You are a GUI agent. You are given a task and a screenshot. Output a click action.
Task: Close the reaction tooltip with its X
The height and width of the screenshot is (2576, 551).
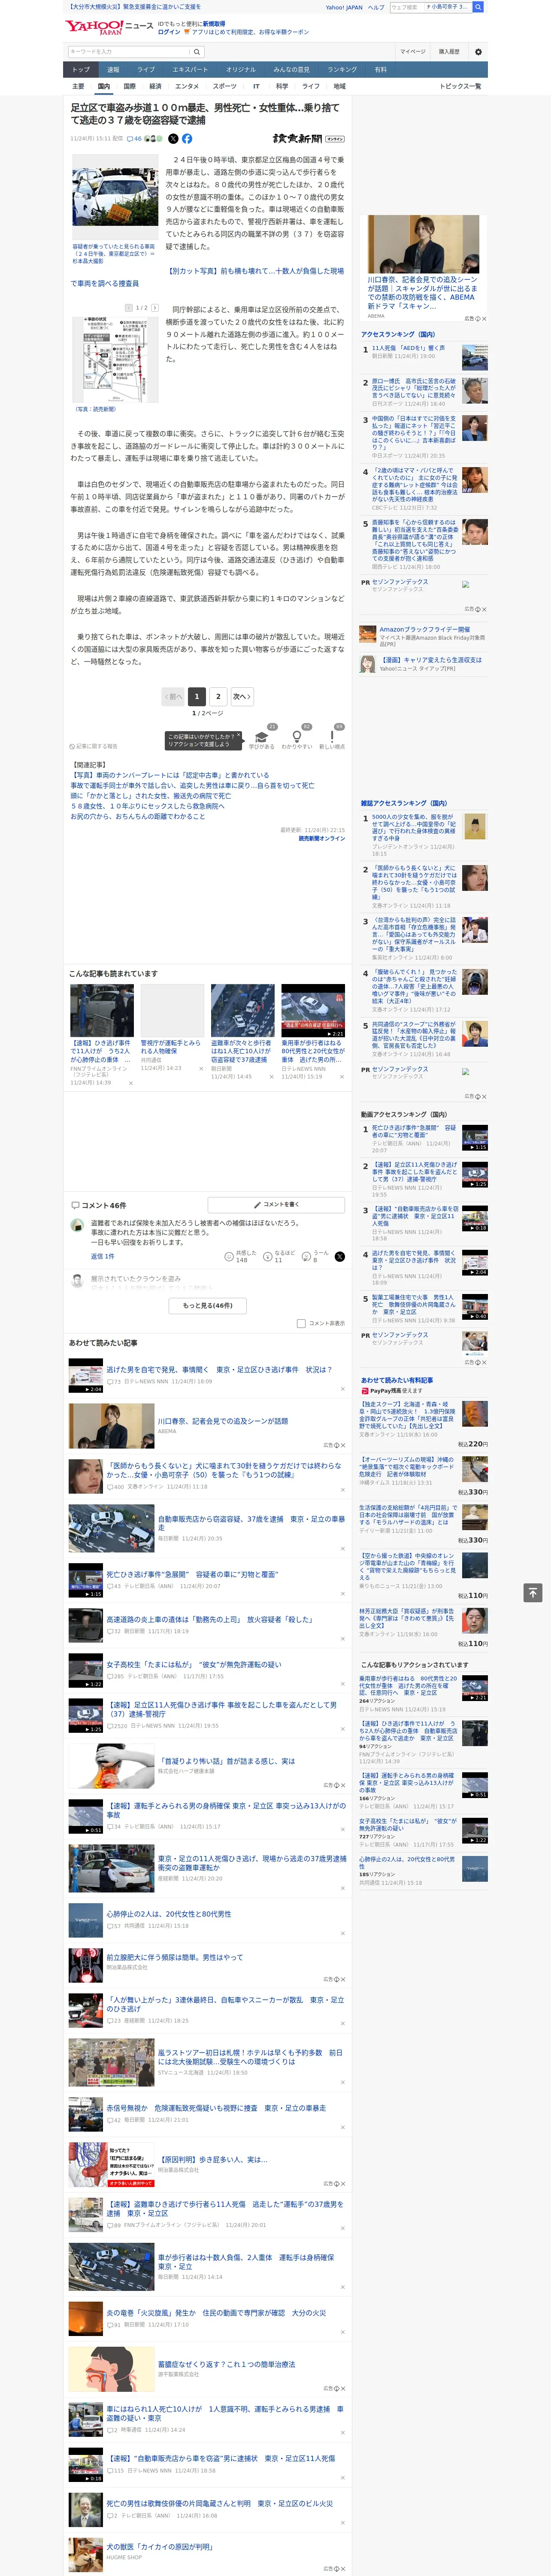[238, 736]
